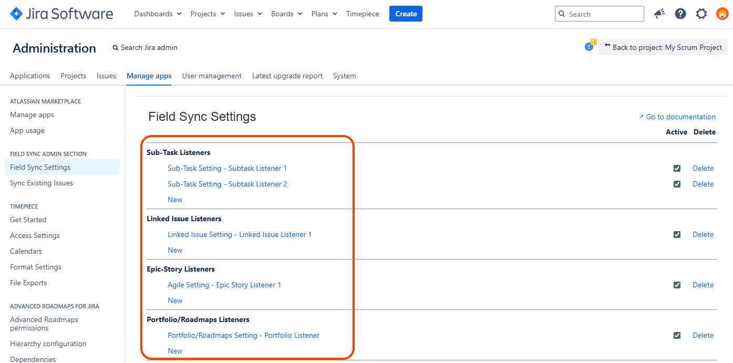Switch to the User management tab
Viewport: 733px width, 363px height.
click(x=212, y=76)
